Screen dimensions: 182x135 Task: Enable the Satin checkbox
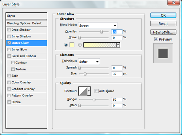click(x=9, y=76)
